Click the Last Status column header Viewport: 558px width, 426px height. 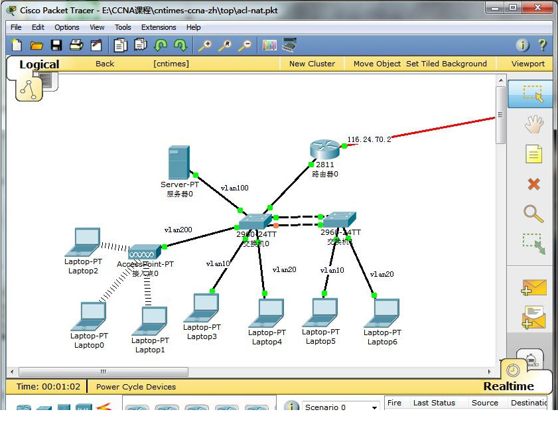[434, 403]
